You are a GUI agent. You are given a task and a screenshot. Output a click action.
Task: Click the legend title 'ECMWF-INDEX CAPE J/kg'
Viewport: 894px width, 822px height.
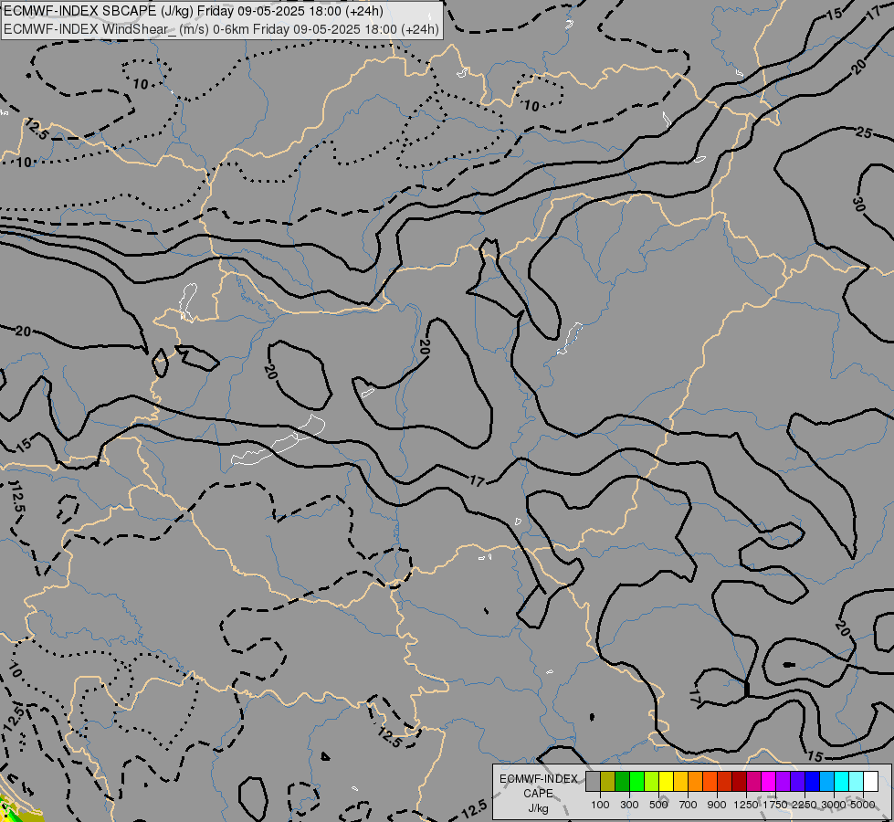click(x=538, y=794)
